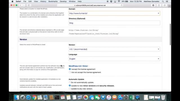
Task: Open the Safari application menu
Action: coord(18,1)
